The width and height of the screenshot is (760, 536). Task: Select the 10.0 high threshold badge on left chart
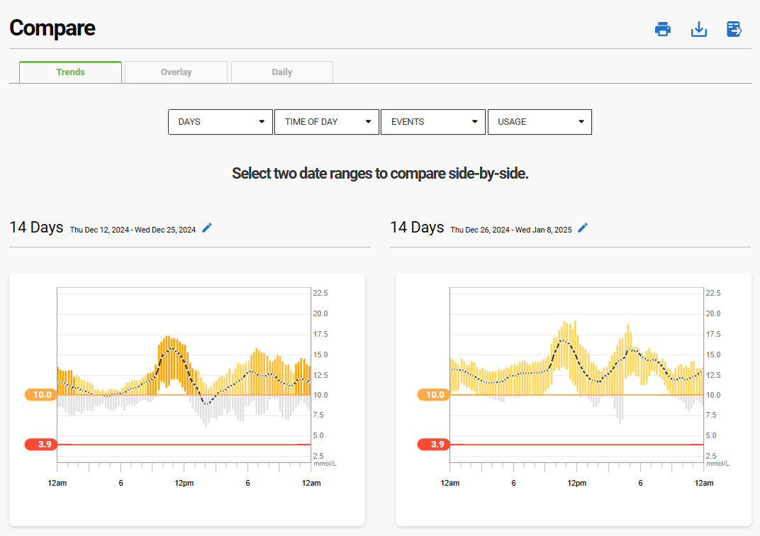point(40,394)
